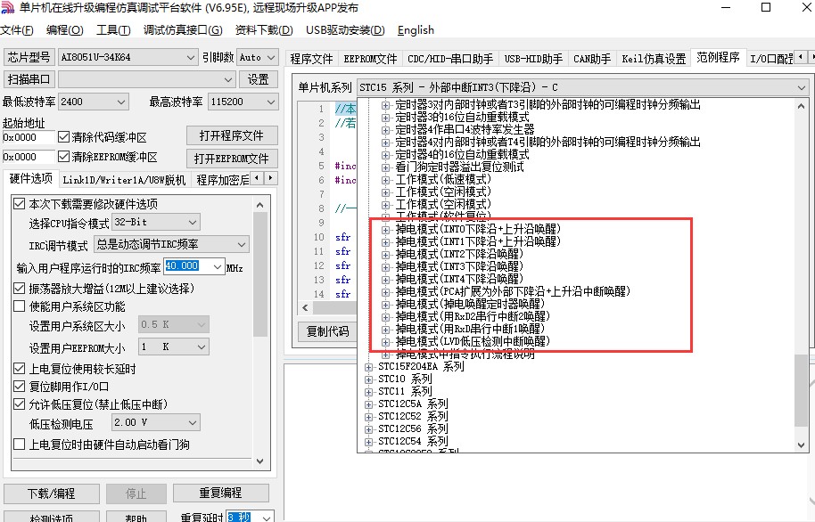Open 调试仿真接口(G) menu
Screen dimensions: 815x522
pos(183,30)
